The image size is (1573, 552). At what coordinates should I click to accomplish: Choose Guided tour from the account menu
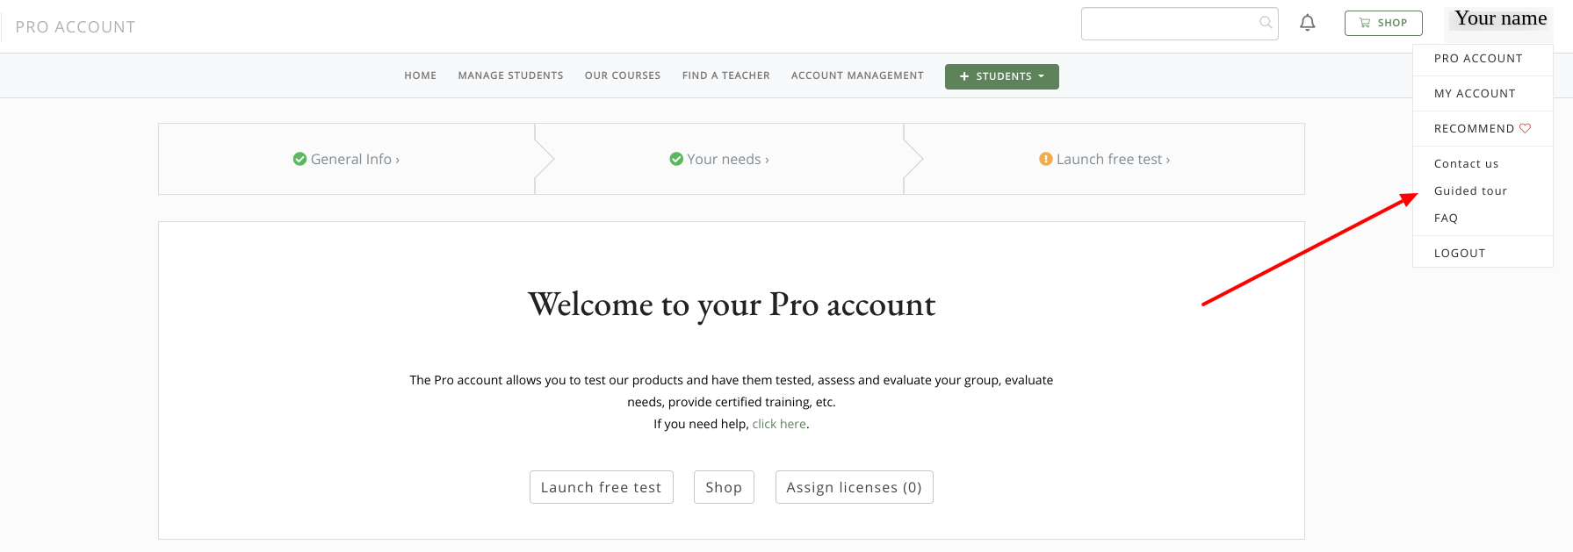1470,190
